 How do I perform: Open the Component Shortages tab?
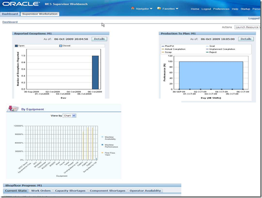pyautogui.click(x=107, y=191)
